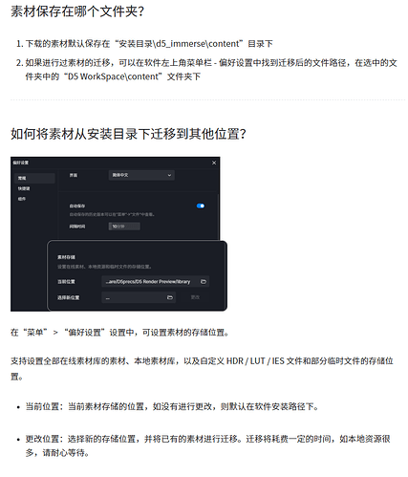Image resolution: width=408 pixels, height=477 pixels.
Task: Click the auto-save interval time field
Action: (124, 227)
